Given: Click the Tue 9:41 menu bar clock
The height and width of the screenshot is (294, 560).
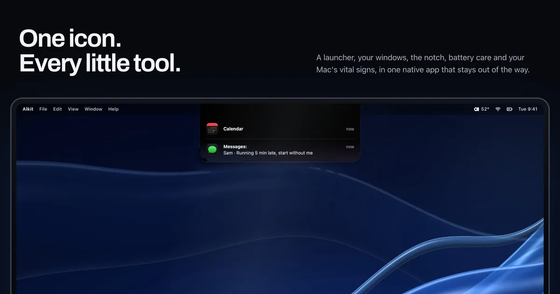Looking at the screenshot, I should [x=528, y=109].
